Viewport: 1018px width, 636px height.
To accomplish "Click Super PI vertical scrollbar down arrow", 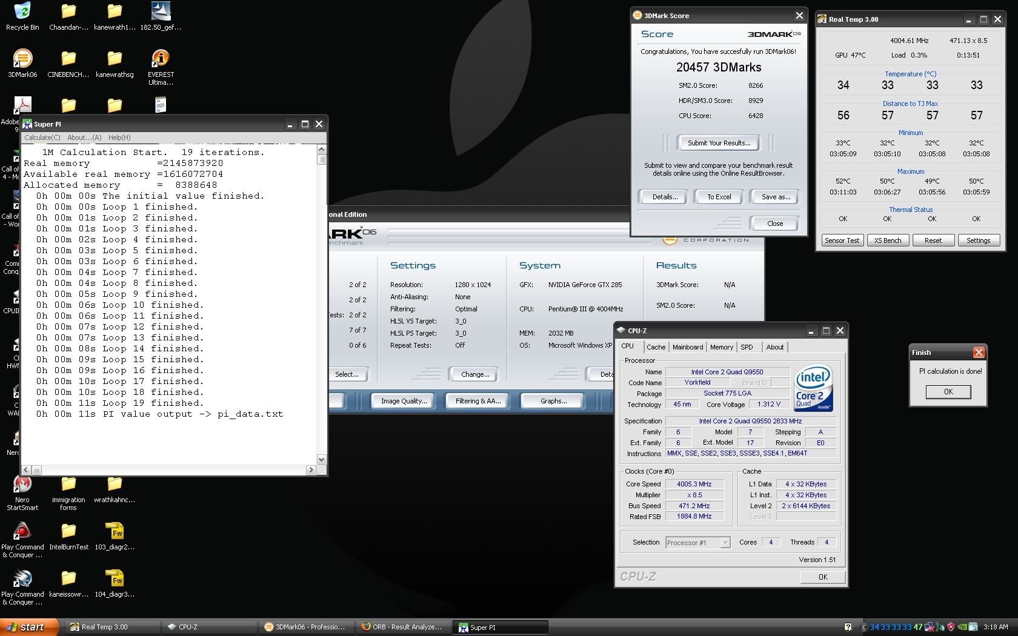I will pyautogui.click(x=321, y=460).
